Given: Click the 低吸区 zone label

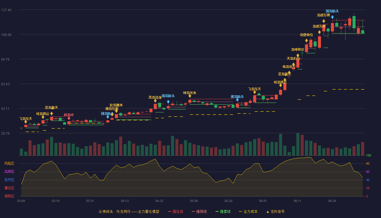Looking at the screenshot, I should point(10,196).
